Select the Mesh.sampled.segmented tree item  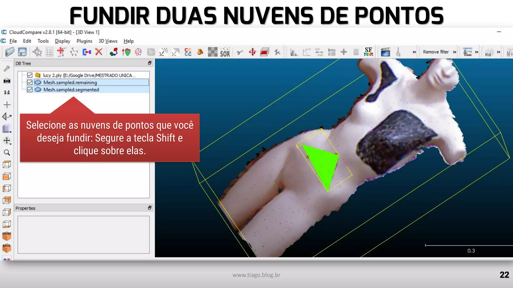pos(71,89)
